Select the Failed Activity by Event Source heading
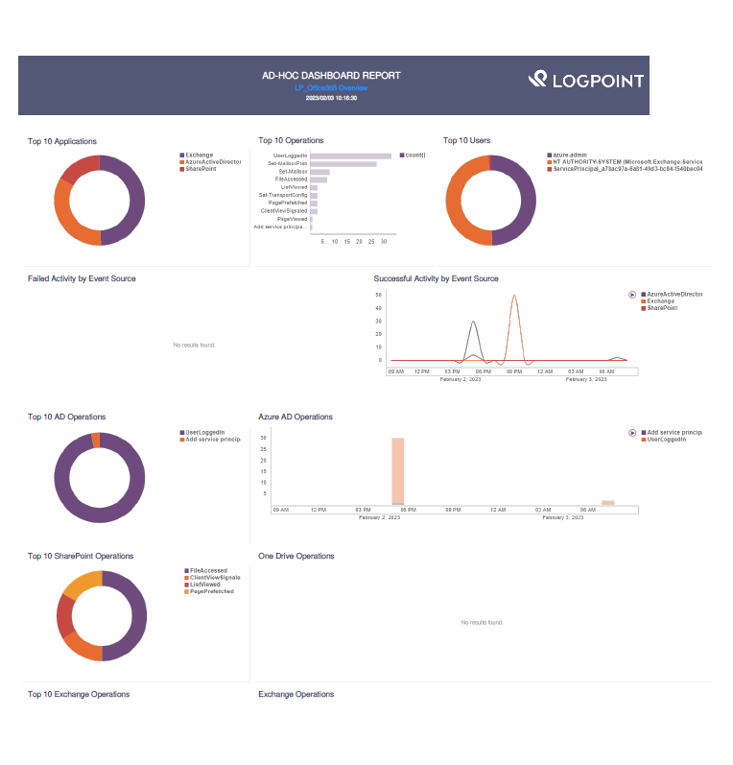Image resolution: width=733 pixels, height=765 pixels. pos(82,278)
